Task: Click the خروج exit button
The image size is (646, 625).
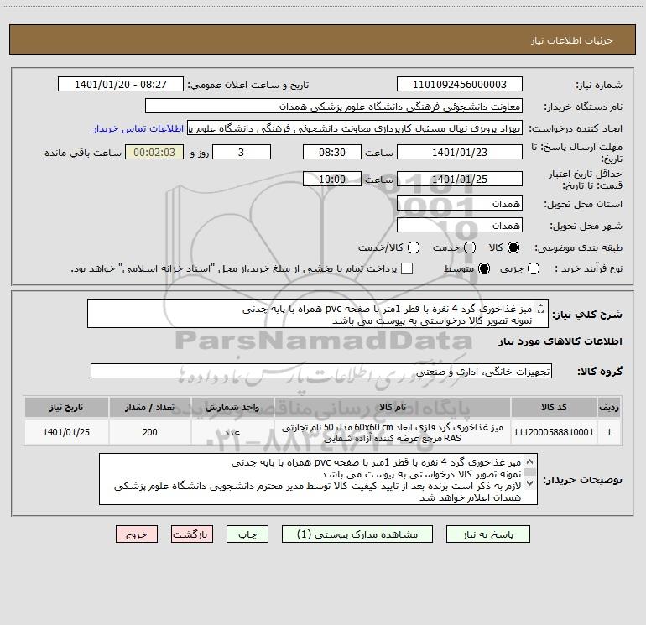Action: click(x=137, y=534)
